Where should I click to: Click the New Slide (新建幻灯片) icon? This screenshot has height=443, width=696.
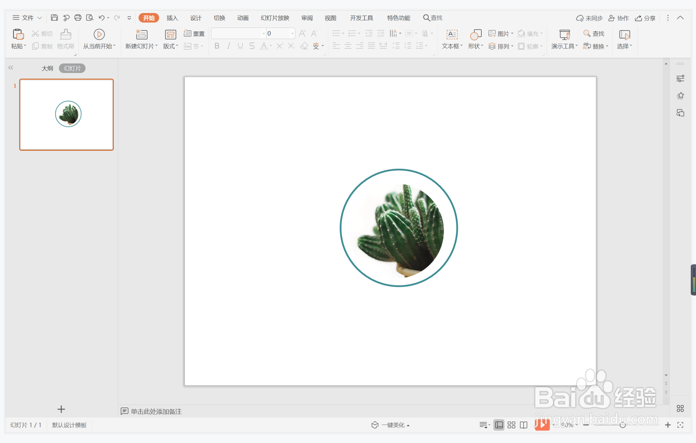pyautogui.click(x=141, y=35)
